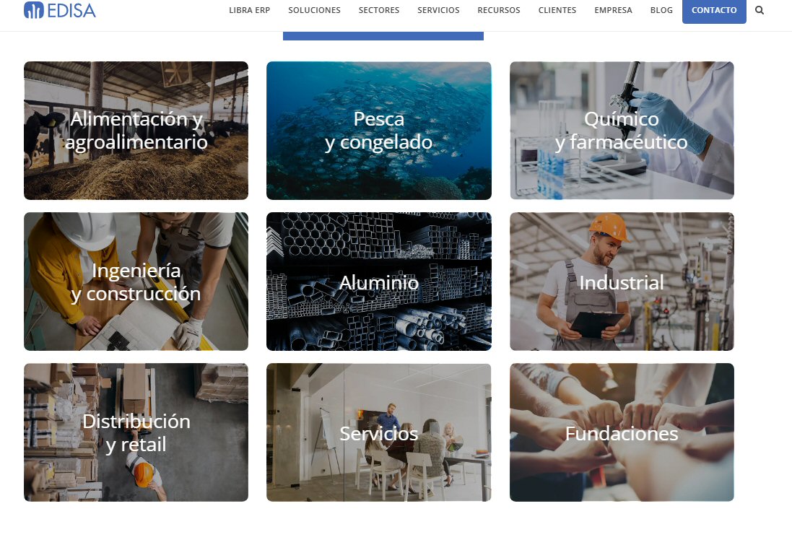792x545 pixels.
Task: Click the CONTACTO button
Action: click(714, 11)
